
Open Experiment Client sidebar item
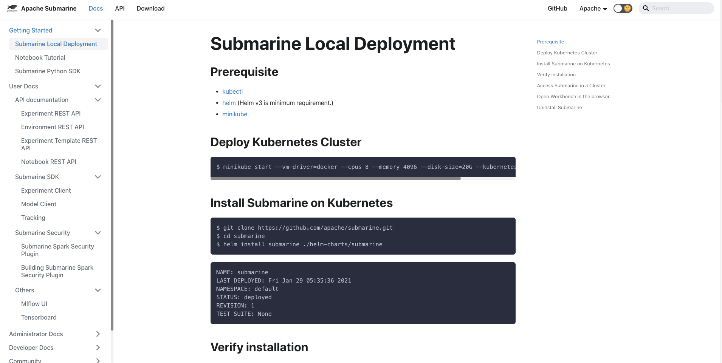[46, 190]
